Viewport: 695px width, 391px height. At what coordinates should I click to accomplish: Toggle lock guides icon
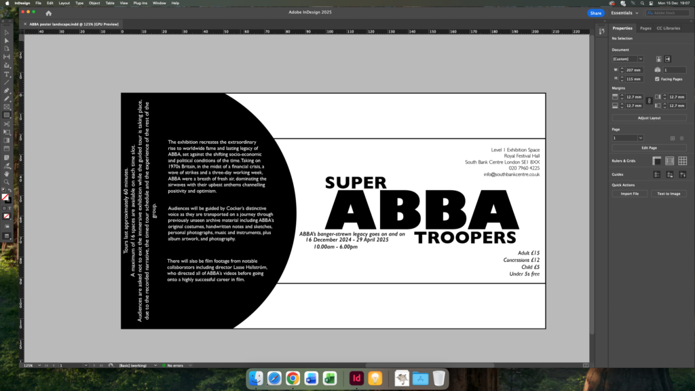pos(670,174)
